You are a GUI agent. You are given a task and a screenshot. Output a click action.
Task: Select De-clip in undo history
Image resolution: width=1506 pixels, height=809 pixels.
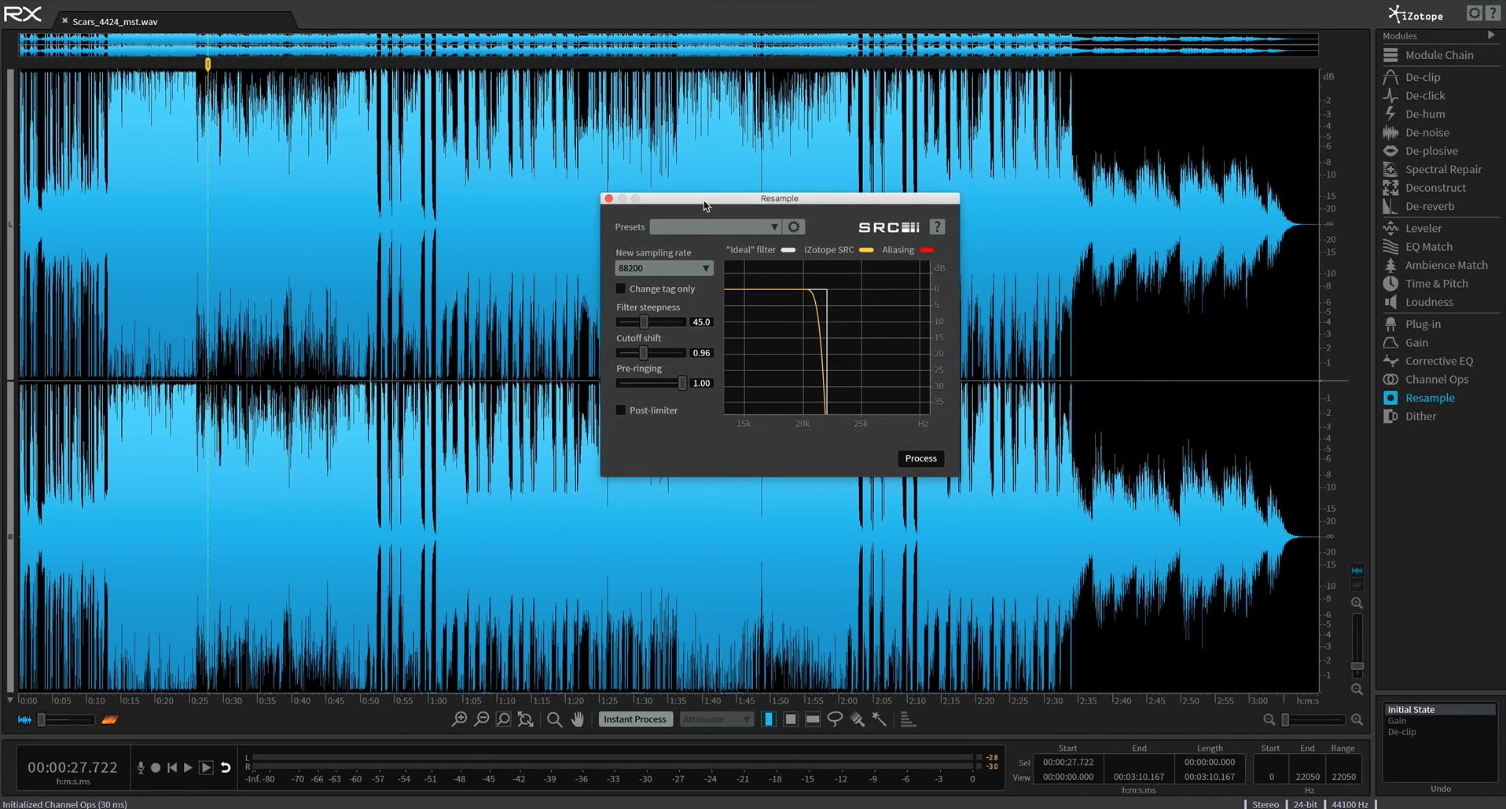[1401, 732]
